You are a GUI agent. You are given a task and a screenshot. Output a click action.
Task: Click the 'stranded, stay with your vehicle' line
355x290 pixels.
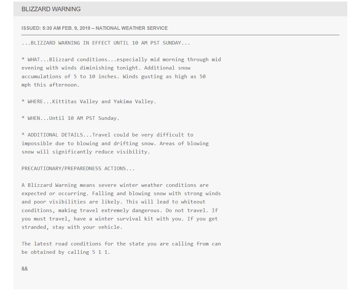(72, 227)
